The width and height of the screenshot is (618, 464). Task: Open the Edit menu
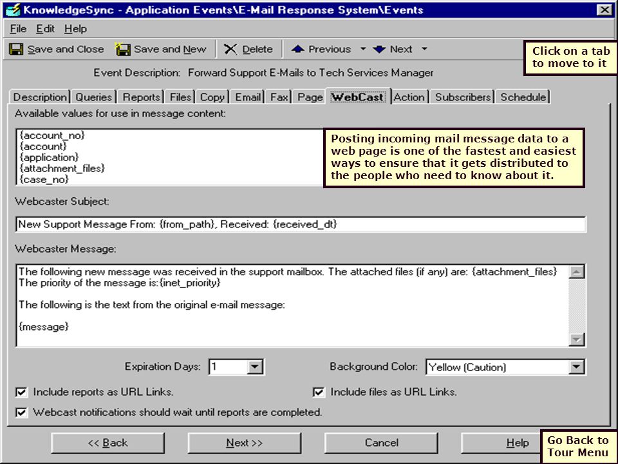pos(45,29)
